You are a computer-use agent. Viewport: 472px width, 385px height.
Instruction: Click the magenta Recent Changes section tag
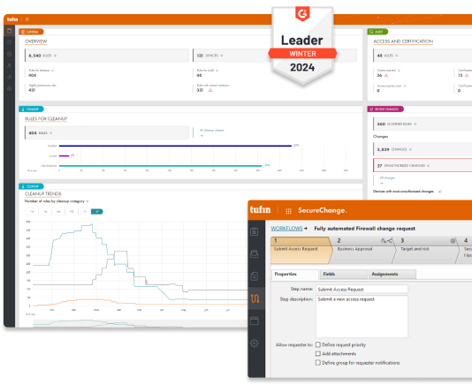385,109
